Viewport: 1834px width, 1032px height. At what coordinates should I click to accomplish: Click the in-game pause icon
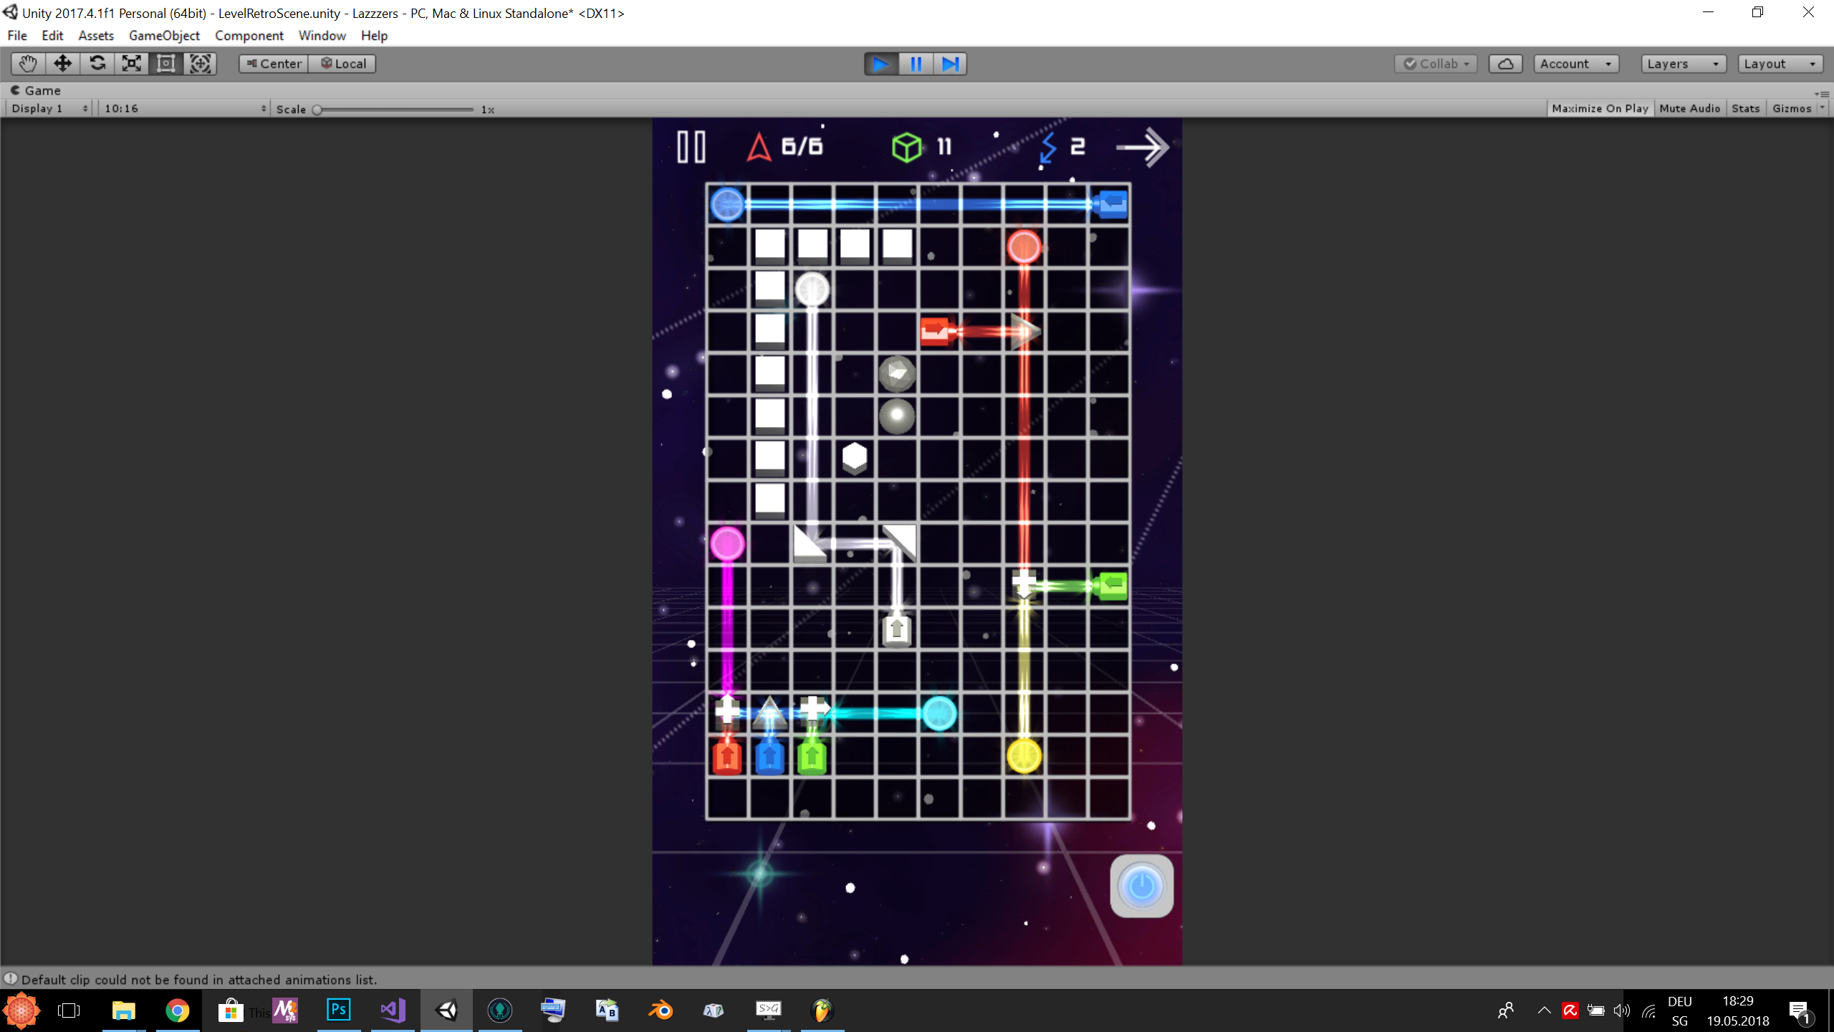click(691, 147)
